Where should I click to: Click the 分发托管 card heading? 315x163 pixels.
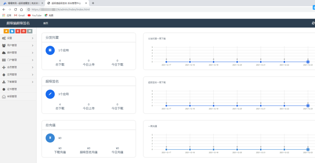point(52,37)
